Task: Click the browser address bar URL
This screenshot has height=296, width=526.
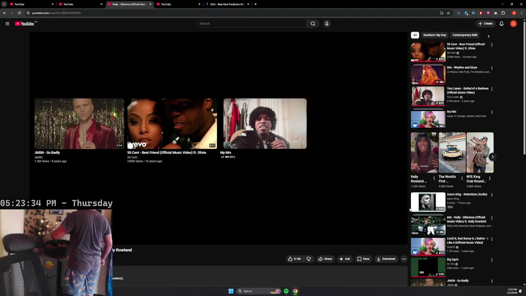Action: 56,13
